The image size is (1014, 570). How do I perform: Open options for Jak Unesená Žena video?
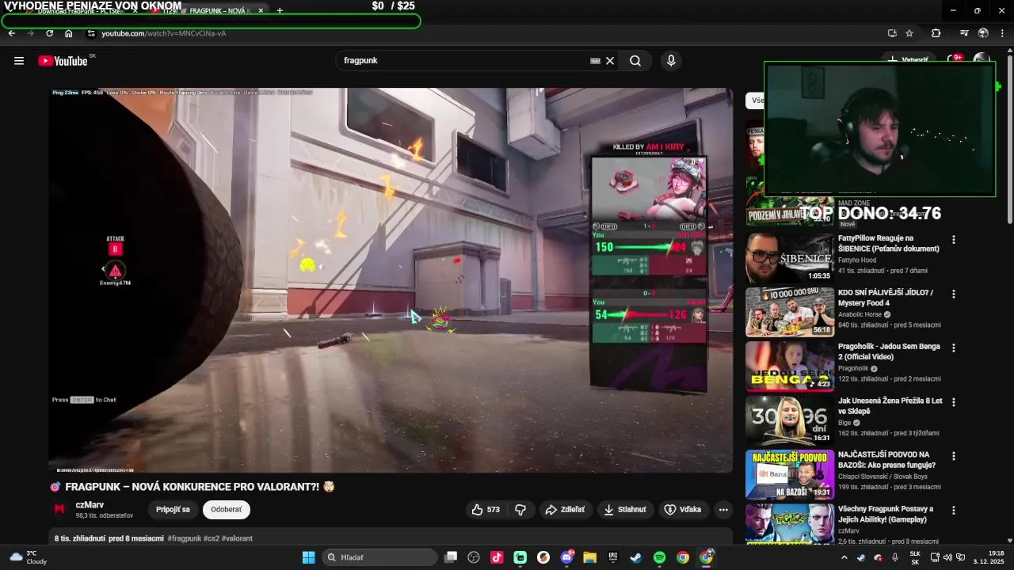(x=954, y=402)
